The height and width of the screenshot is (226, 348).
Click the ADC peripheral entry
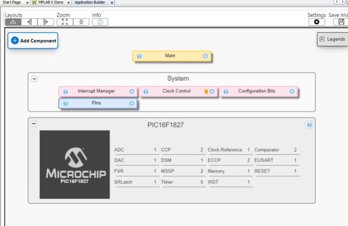coord(136,150)
